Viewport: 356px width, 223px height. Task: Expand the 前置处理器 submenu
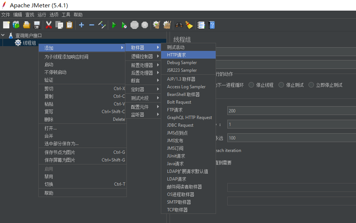(143, 65)
